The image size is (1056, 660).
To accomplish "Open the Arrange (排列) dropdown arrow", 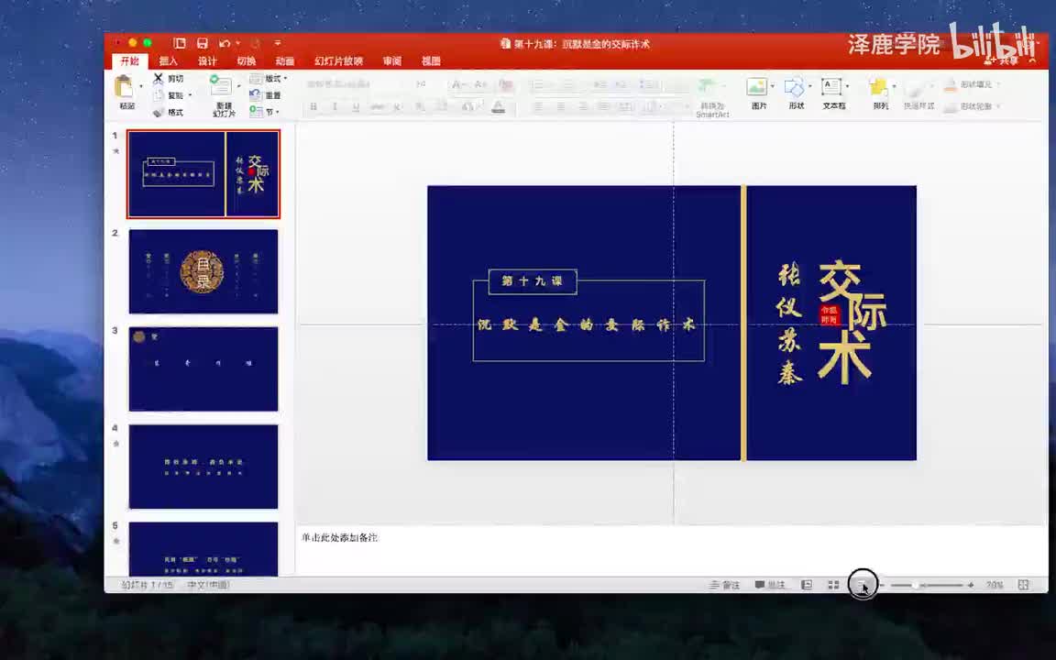I will tap(894, 86).
